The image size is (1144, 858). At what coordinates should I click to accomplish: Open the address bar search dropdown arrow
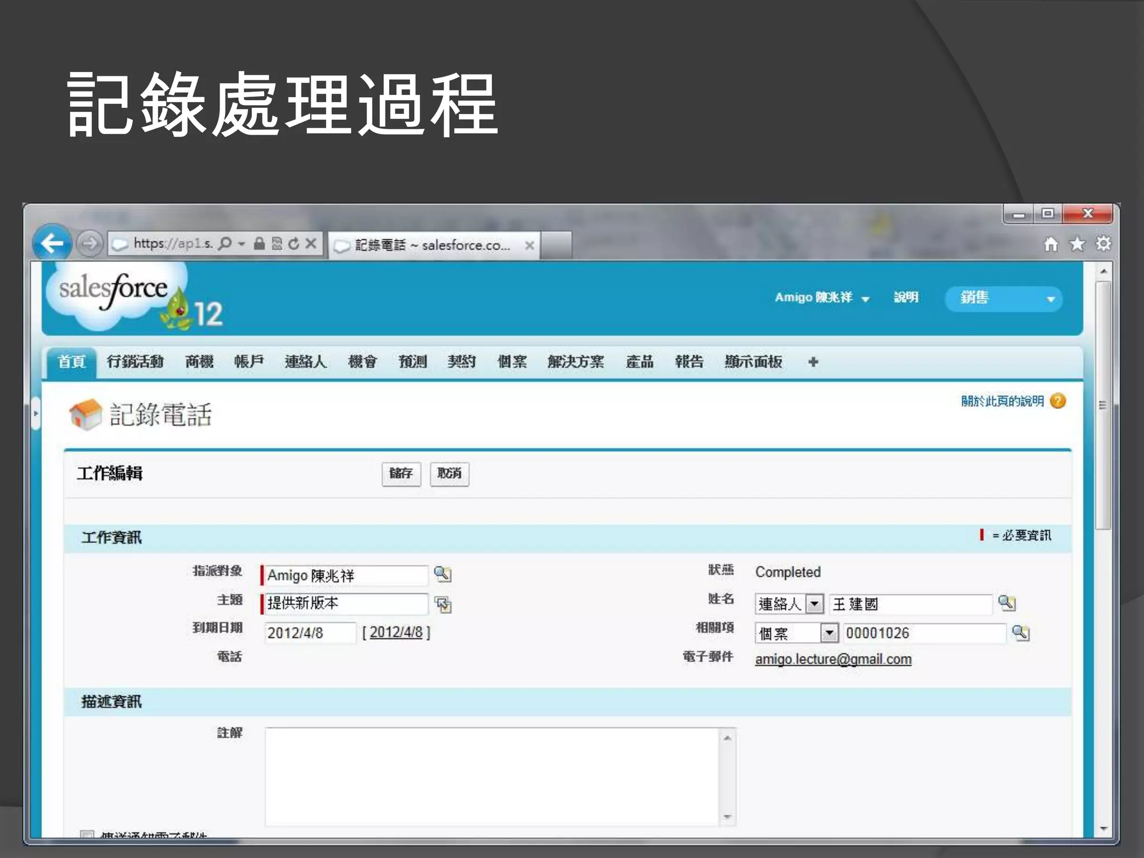[241, 244]
